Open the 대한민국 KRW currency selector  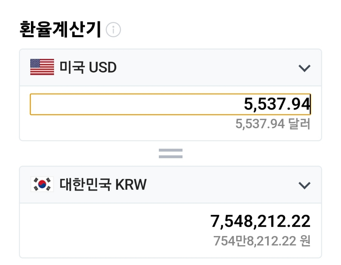[x=170, y=185]
